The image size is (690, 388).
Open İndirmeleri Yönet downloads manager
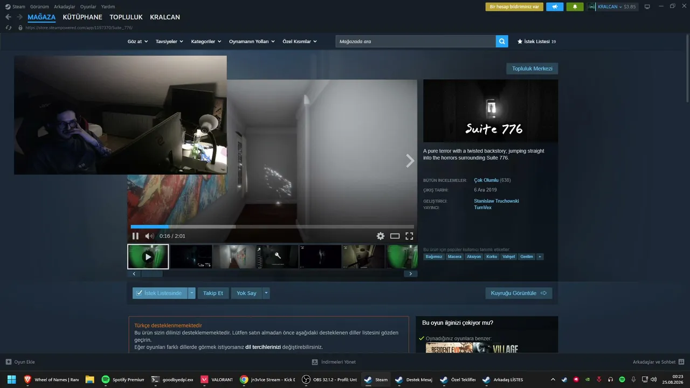click(334, 362)
